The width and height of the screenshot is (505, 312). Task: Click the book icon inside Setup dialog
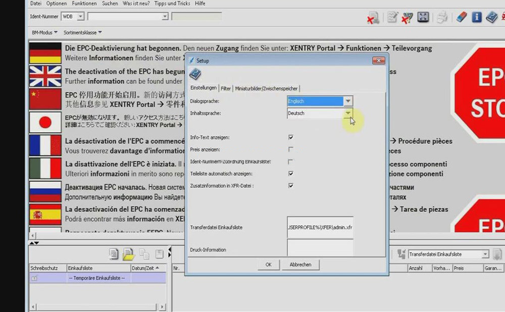pyautogui.click(x=195, y=74)
